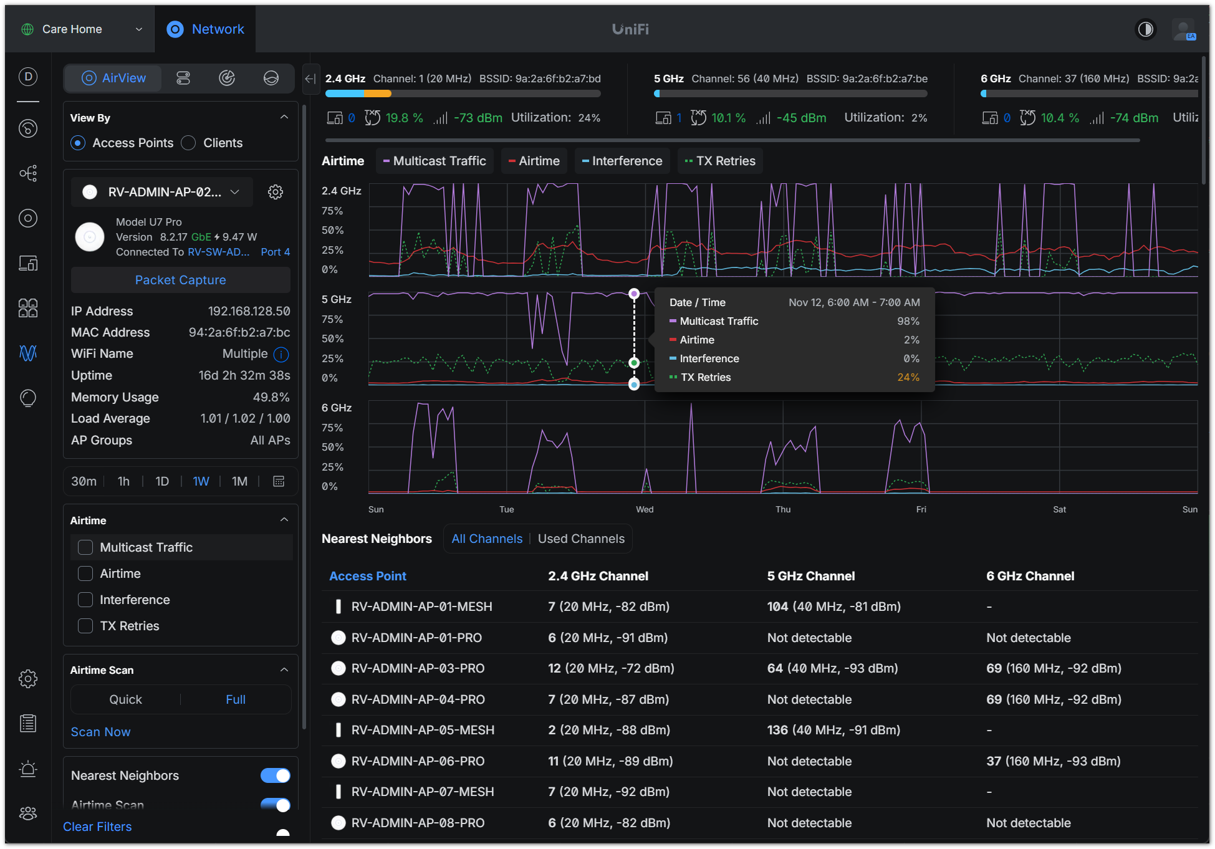Open the Insights bulb sidebar icon
Screen dimensions: 1215x849
28,398
